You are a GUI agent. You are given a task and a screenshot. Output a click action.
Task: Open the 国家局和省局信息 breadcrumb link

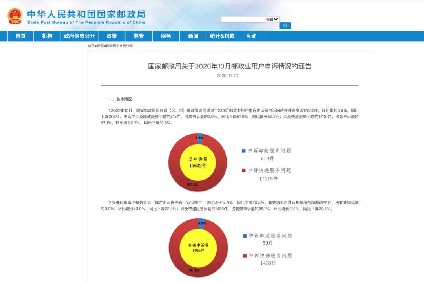(119, 46)
